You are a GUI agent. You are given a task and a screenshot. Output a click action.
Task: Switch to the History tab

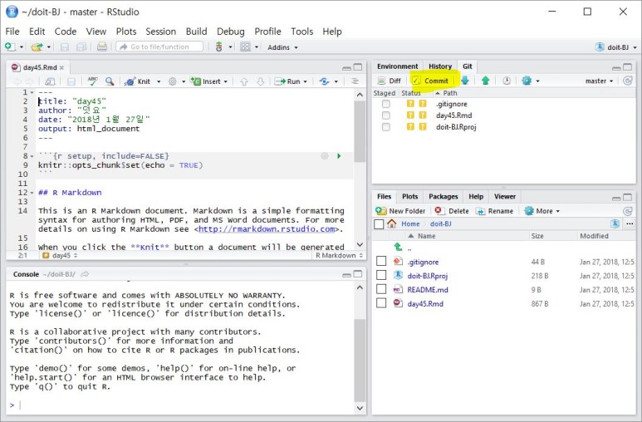(x=440, y=66)
